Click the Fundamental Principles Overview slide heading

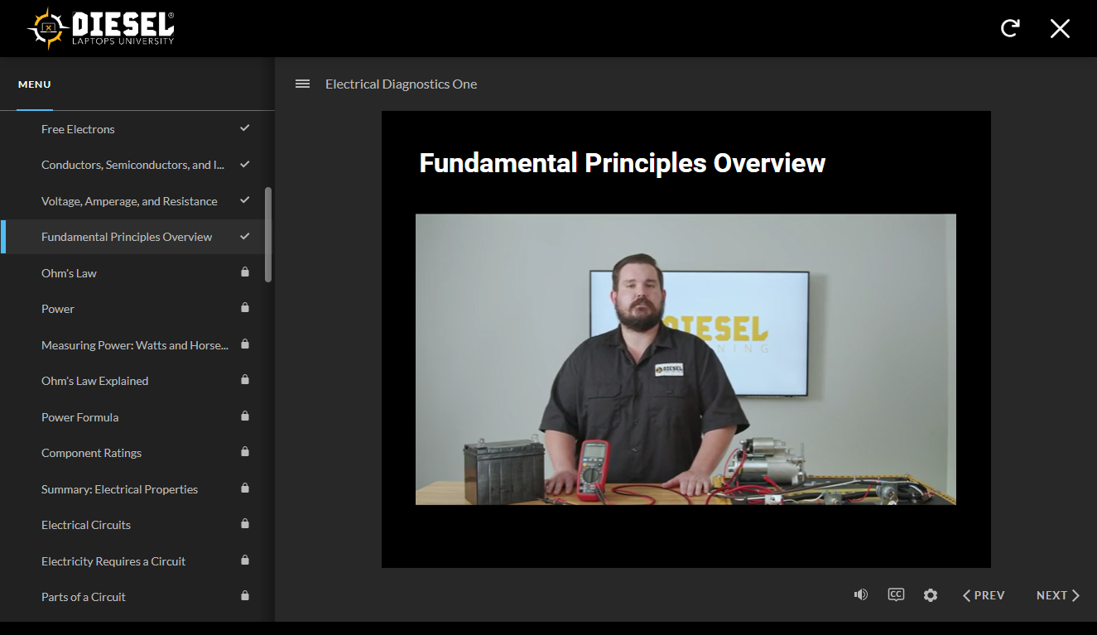point(623,163)
